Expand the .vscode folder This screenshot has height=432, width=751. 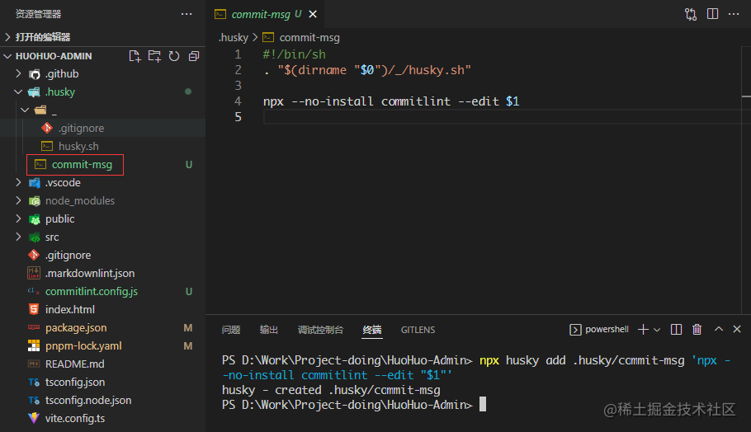click(102, 183)
